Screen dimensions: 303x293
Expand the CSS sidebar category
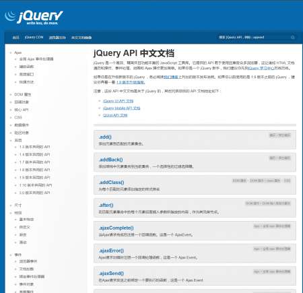coord(18,117)
